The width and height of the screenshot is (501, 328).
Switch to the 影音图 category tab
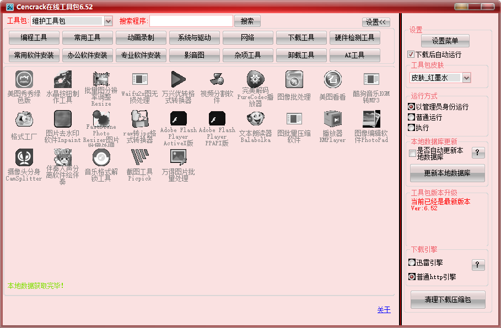tap(195, 55)
